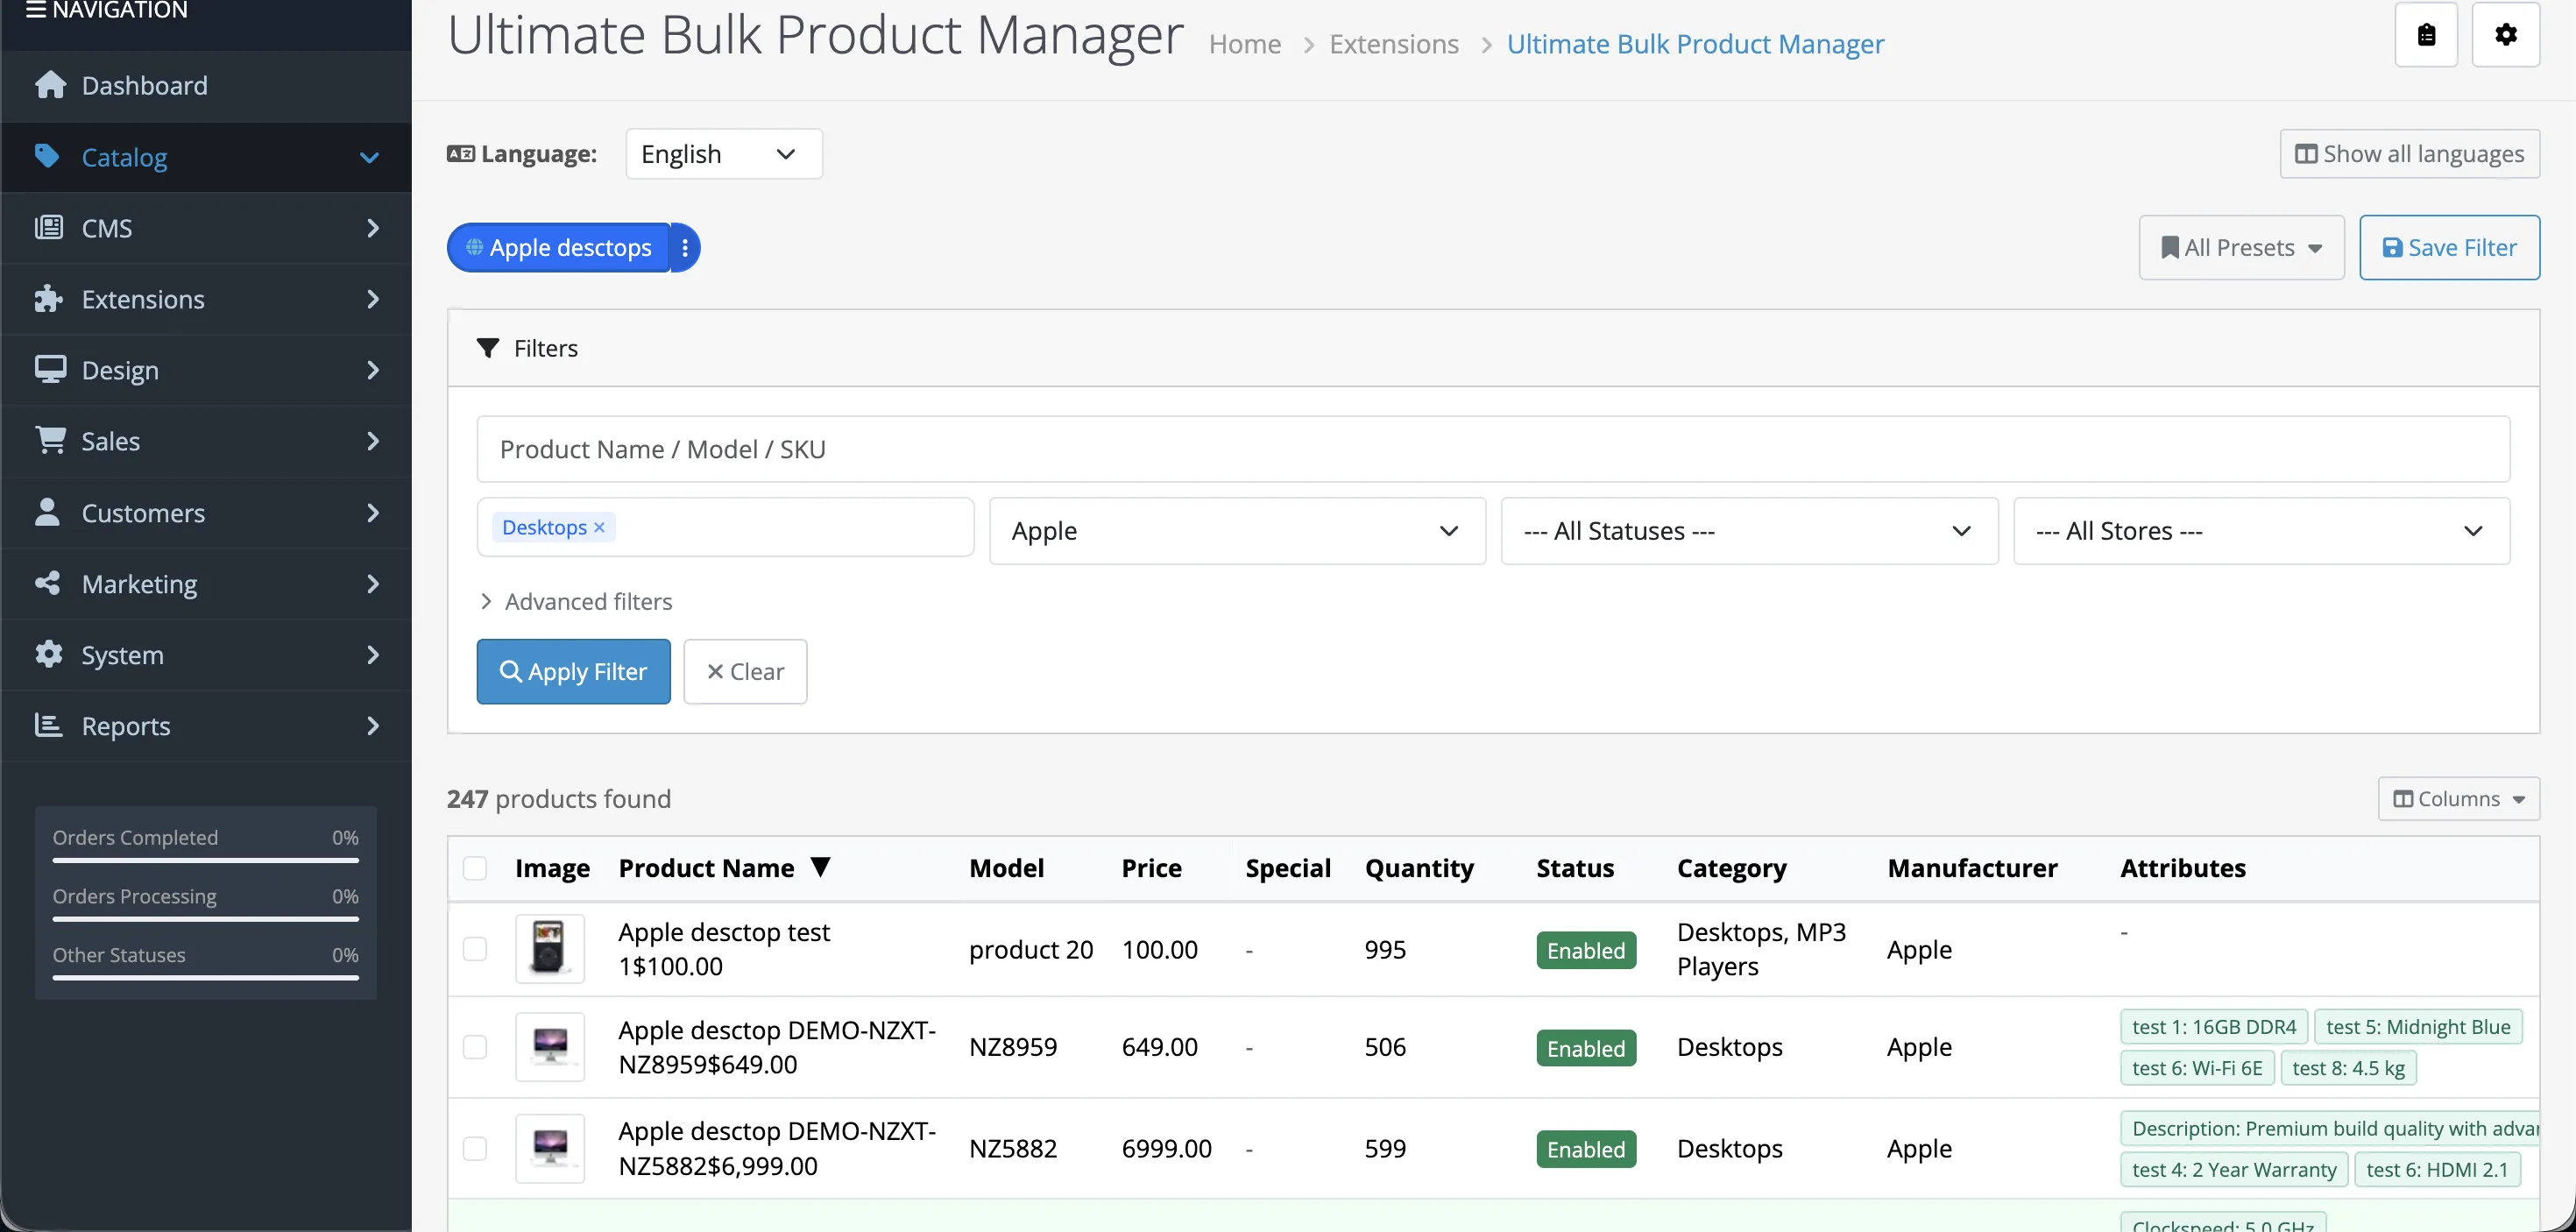Open settings via the gear icon button
Image resolution: width=2576 pixels, height=1232 pixels.
[x=2506, y=35]
